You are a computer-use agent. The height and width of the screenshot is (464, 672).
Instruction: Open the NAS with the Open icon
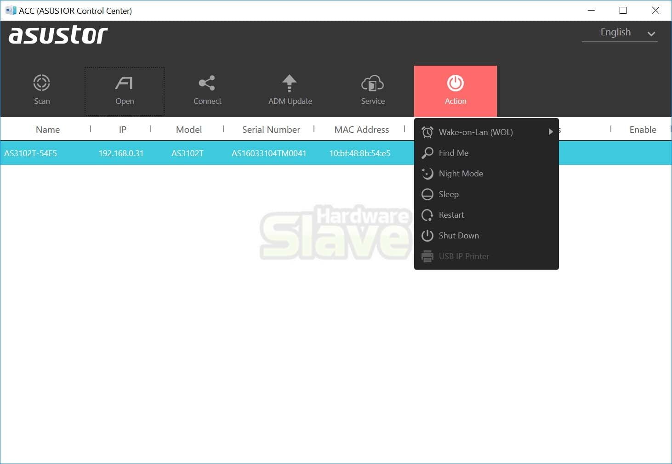(x=124, y=83)
